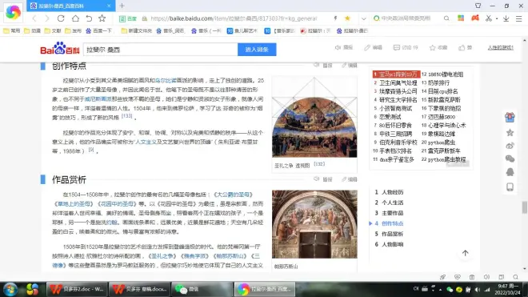The image size is (528, 297).
Task: Open the 《雅典学院》 link
Action: (194, 256)
